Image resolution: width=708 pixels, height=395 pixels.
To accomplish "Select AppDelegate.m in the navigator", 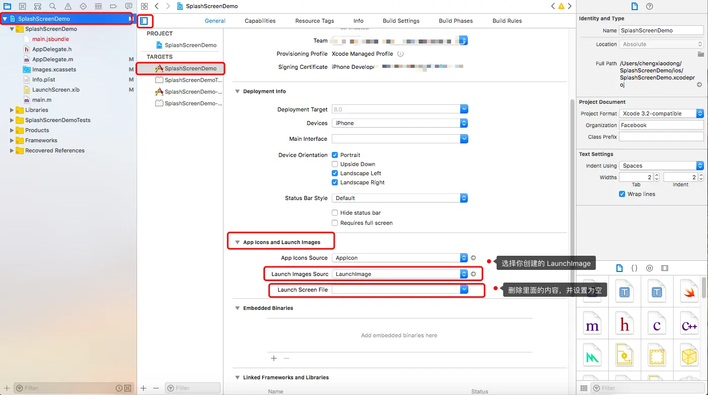I will (x=53, y=59).
